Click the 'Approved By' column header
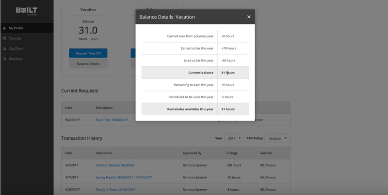This screenshot has height=195, width=388. coord(192,153)
